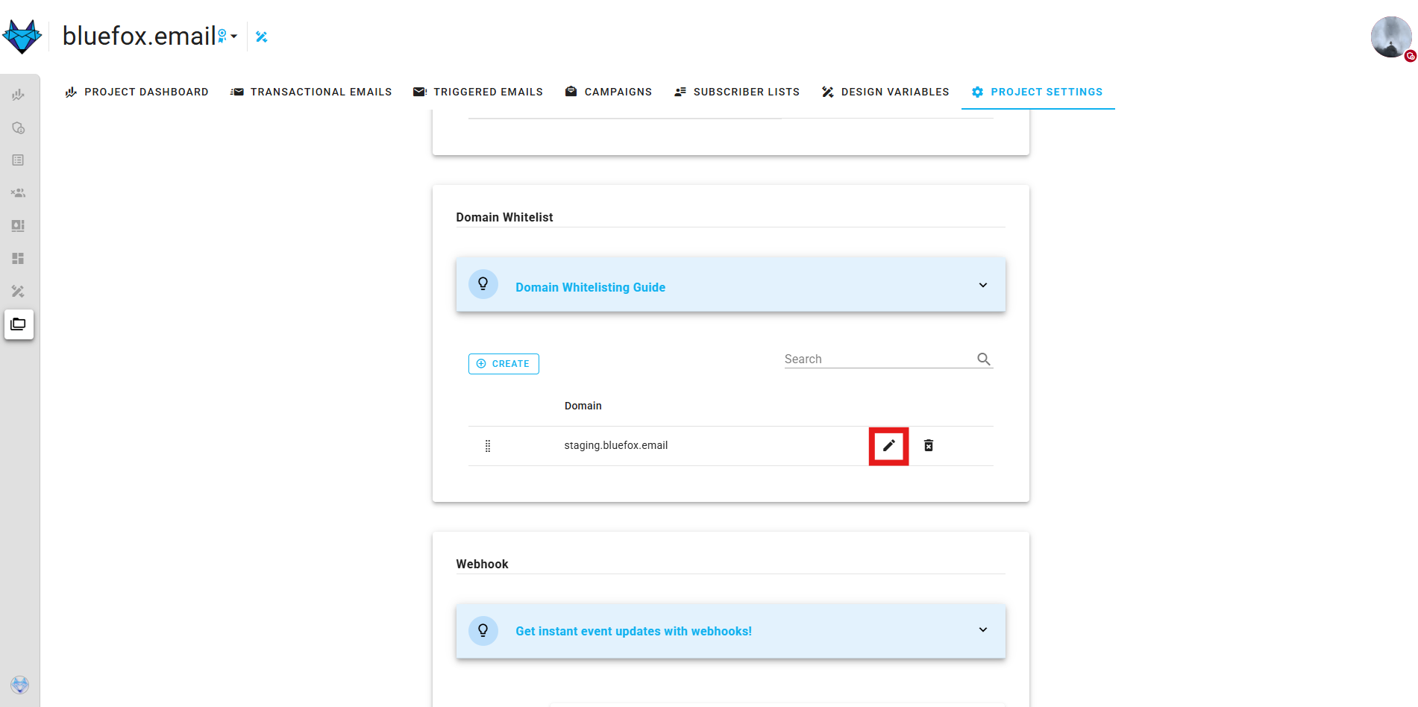Click the design tools icon beside project name
Viewport: 1418px width, 707px height.
click(x=261, y=37)
